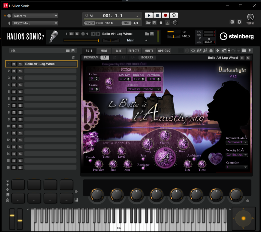261x232 pixels.
Task: Open plug-in settings gear icon
Action: 239,22
